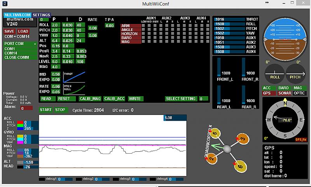Screen dimensions: 311x187
Task: Toggle HORIZON AUX3 M checkbox
Action: pyautogui.click(x=184, y=33)
